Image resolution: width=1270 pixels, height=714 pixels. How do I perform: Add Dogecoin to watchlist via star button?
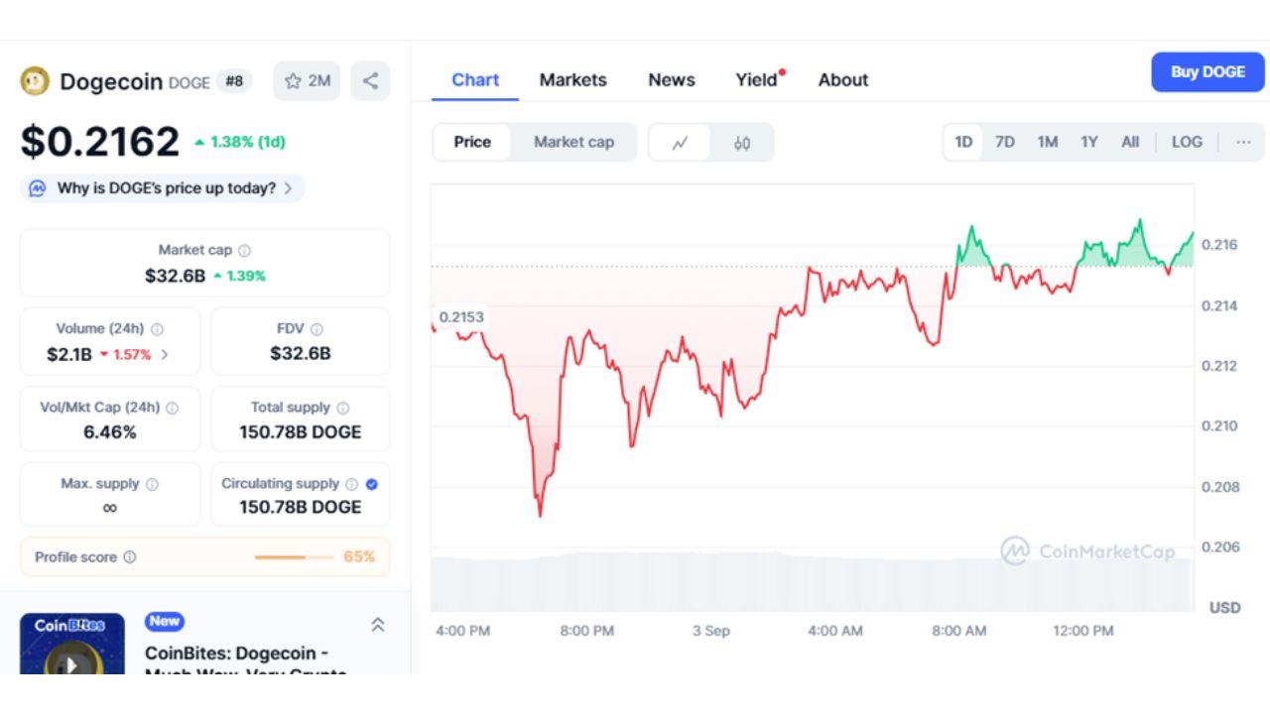(x=307, y=81)
